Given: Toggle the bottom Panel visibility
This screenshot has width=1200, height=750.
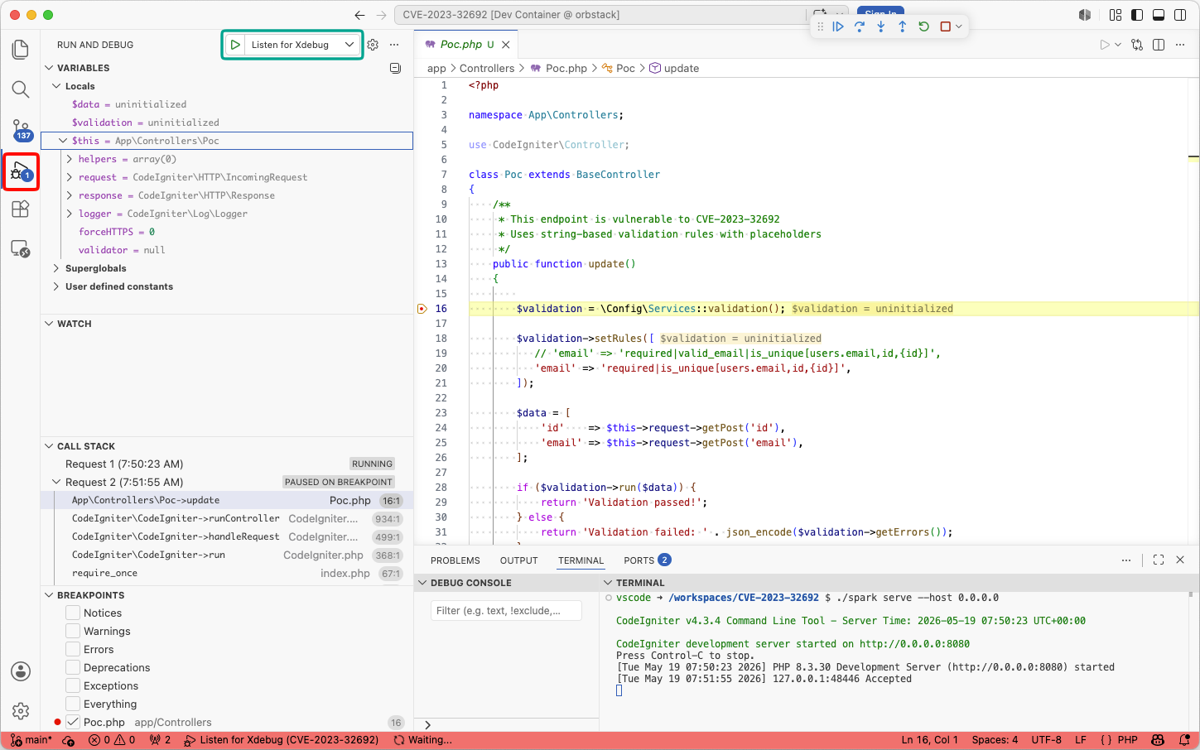Looking at the screenshot, I should (1159, 15).
